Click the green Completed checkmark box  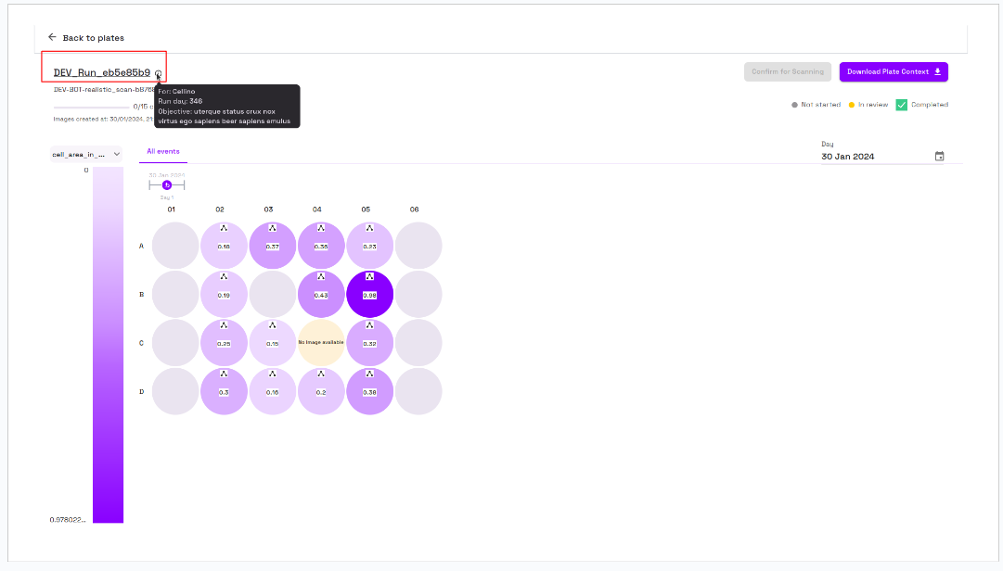pos(901,105)
